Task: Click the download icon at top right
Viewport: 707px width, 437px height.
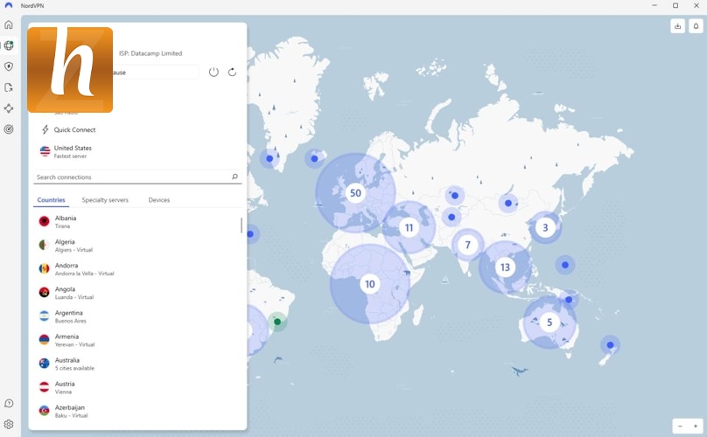Action: click(x=677, y=26)
